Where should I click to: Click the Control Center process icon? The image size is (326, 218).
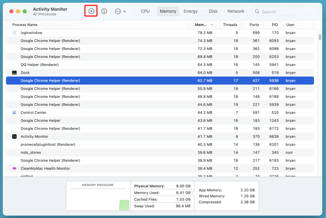[14, 112]
